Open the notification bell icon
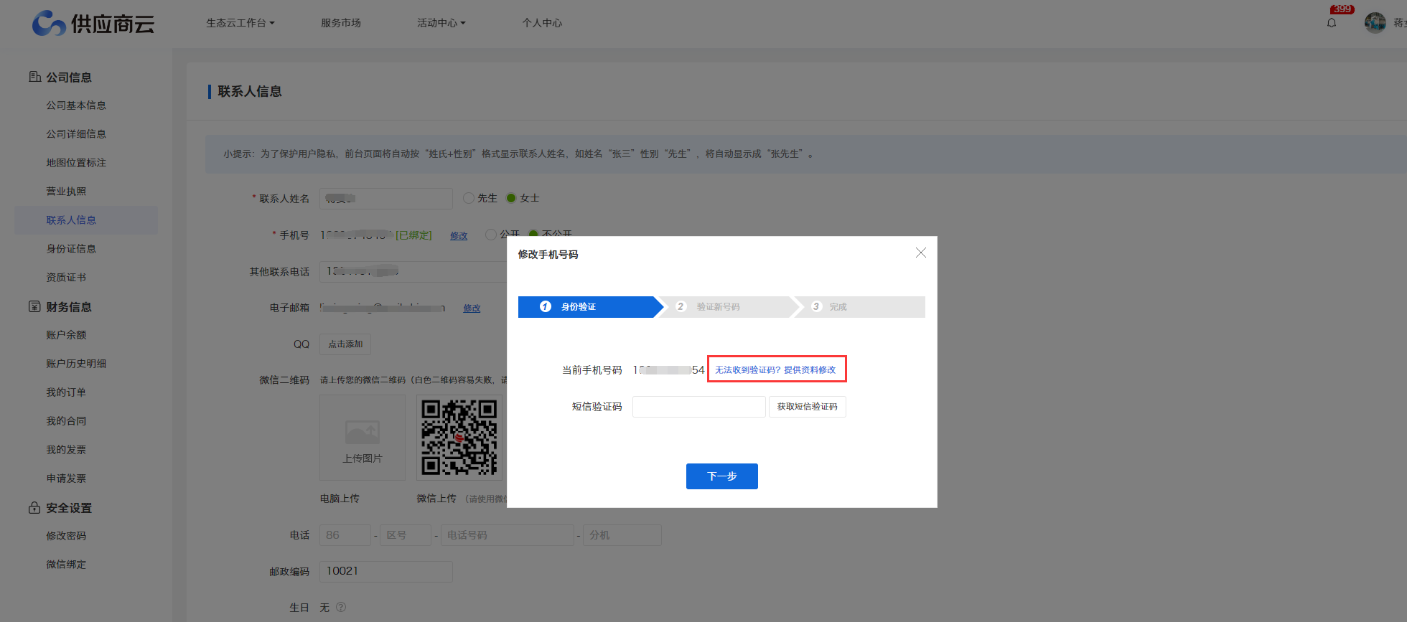This screenshot has height=622, width=1407. point(1332,23)
